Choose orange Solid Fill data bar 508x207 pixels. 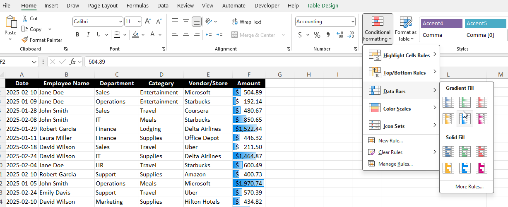[448, 168]
